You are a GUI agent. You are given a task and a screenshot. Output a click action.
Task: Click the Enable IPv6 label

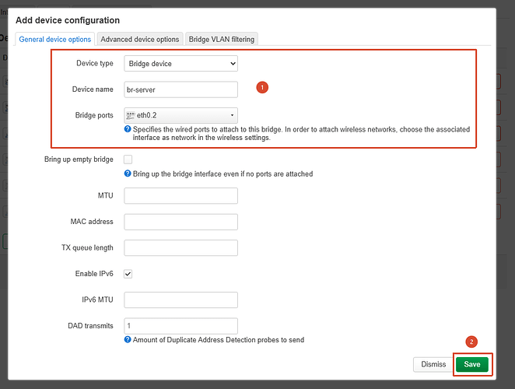[94, 274]
